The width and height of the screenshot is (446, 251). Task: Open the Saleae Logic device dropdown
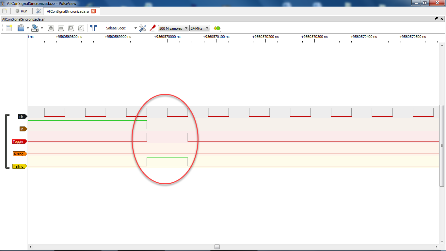click(x=121, y=28)
